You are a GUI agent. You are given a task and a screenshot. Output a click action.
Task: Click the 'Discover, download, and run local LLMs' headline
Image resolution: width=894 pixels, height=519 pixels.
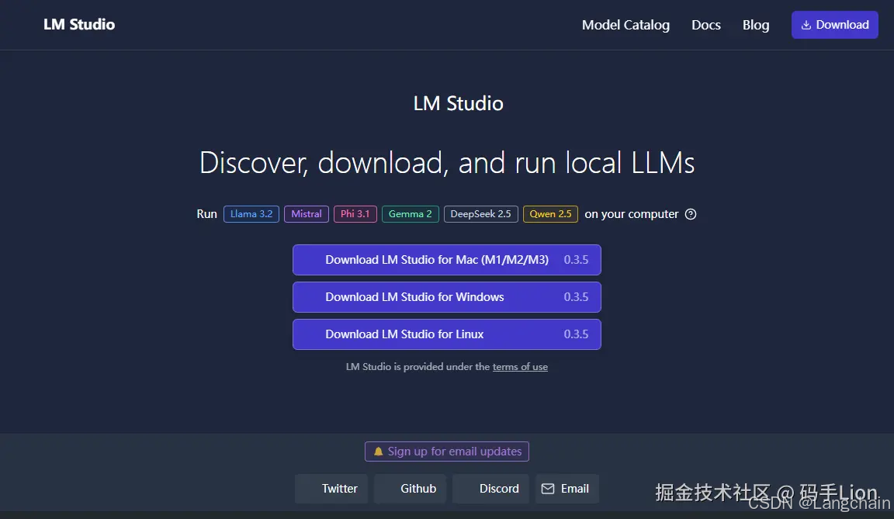(447, 163)
